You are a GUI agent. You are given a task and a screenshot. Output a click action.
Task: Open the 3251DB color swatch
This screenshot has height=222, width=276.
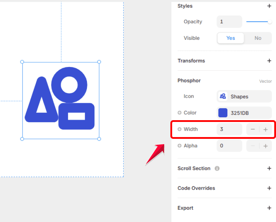pos(222,113)
